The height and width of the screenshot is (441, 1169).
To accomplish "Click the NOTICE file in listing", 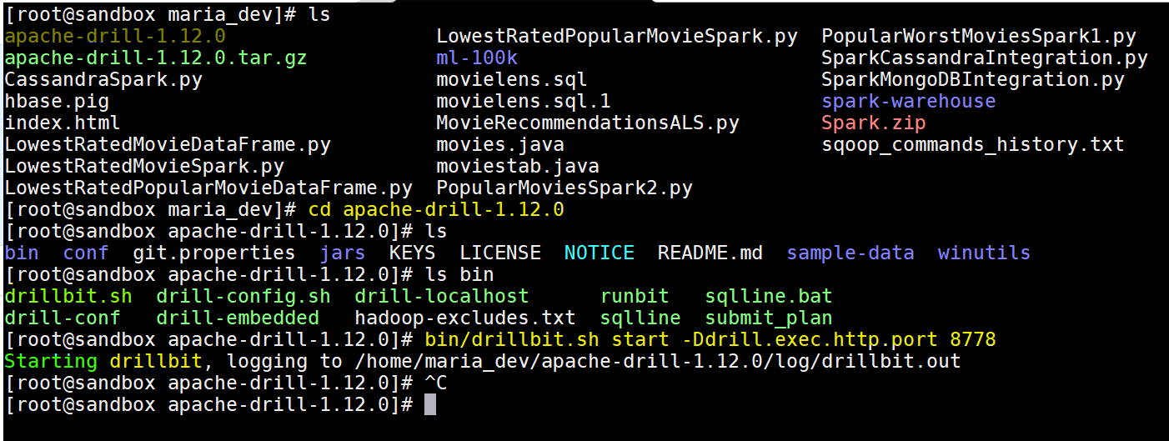I will tap(600, 253).
